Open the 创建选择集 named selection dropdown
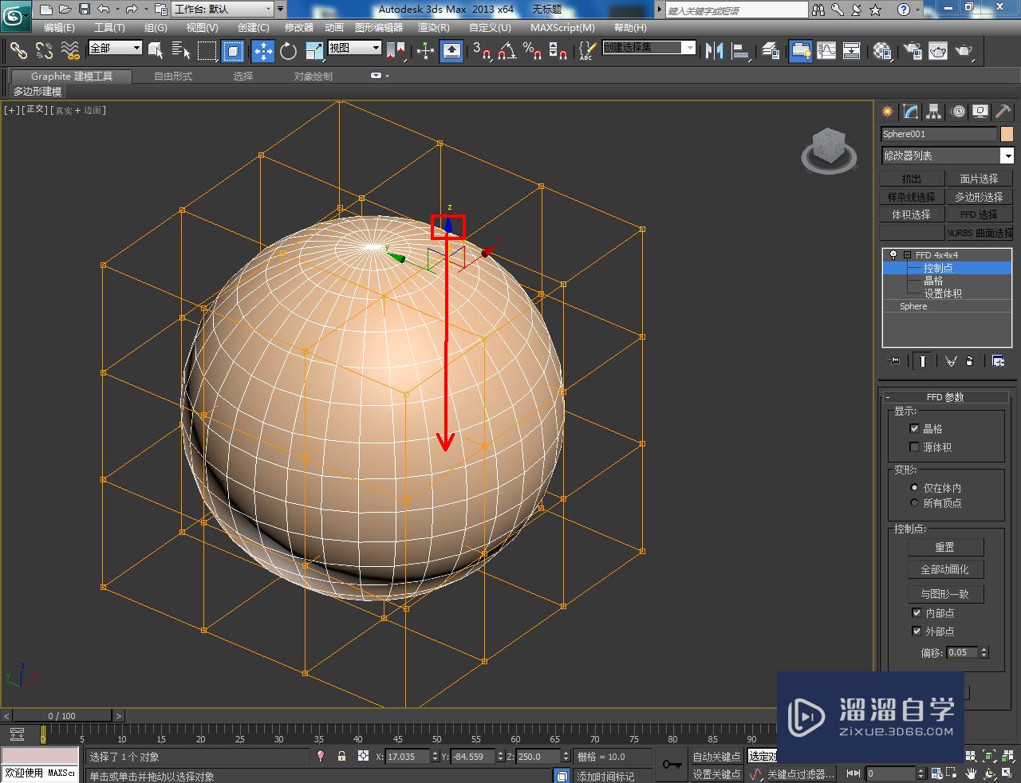The width and height of the screenshot is (1021, 783). pos(648,48)
